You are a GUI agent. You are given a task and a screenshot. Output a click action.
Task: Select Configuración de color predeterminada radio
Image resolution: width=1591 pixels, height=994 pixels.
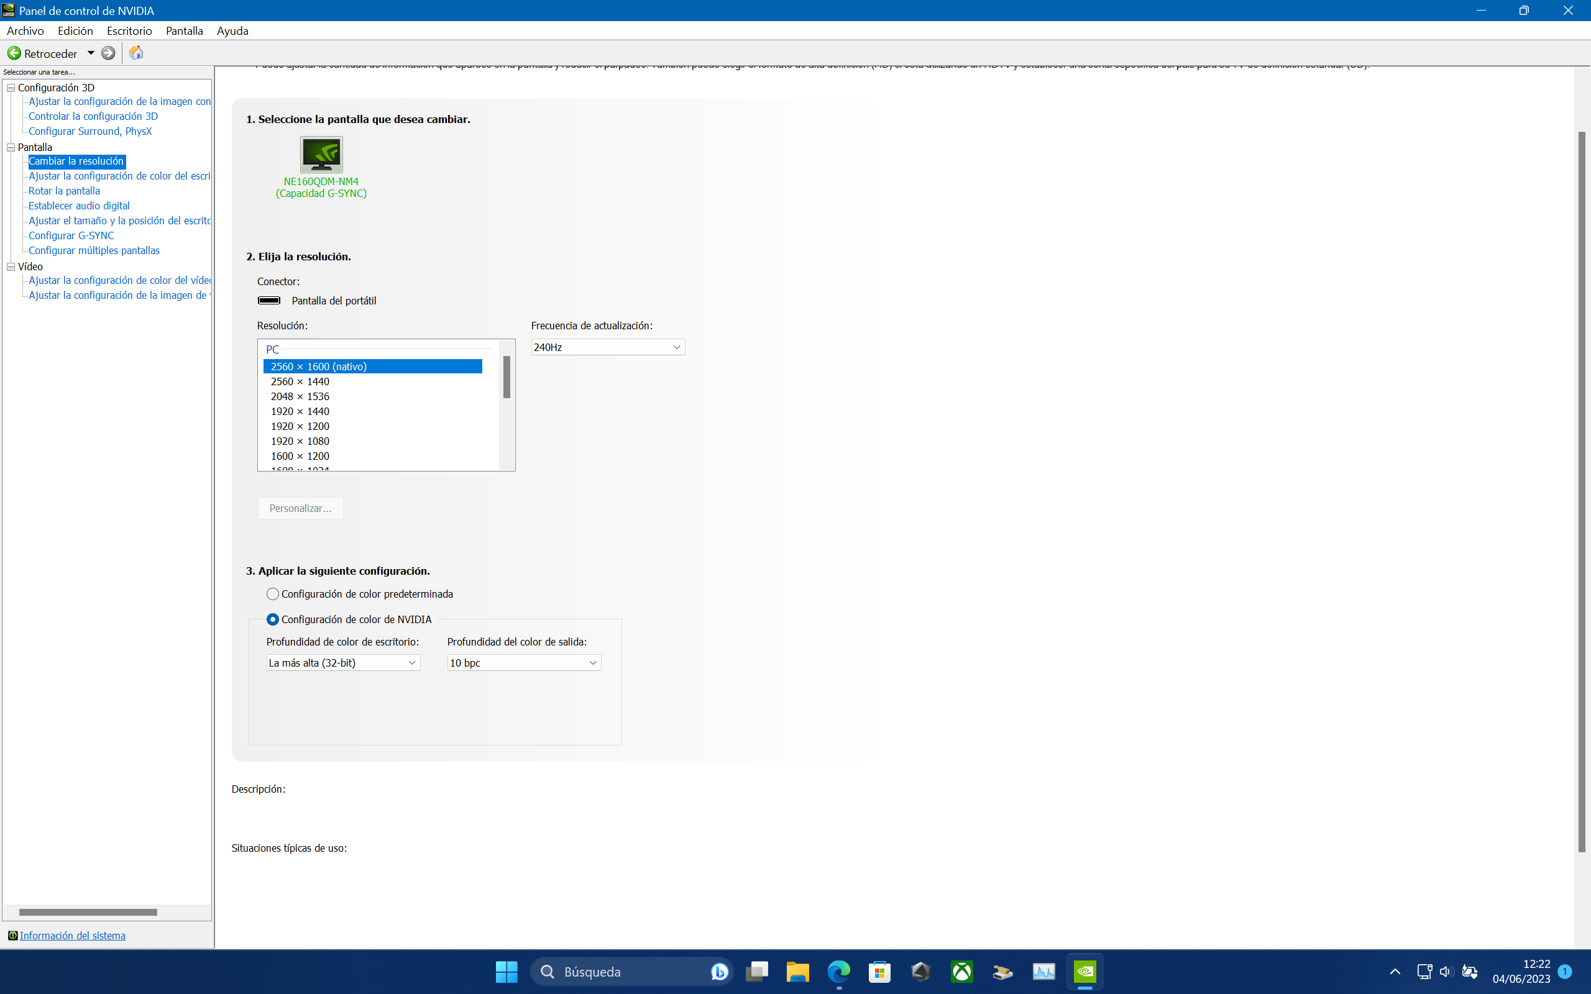pyautogui.click(x=272, y=594)
